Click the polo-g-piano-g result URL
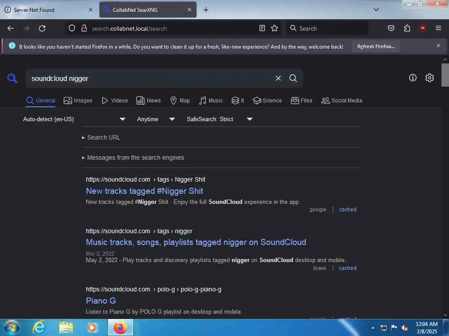The width and height of the screenshot is (449, 336). [153, 290]
